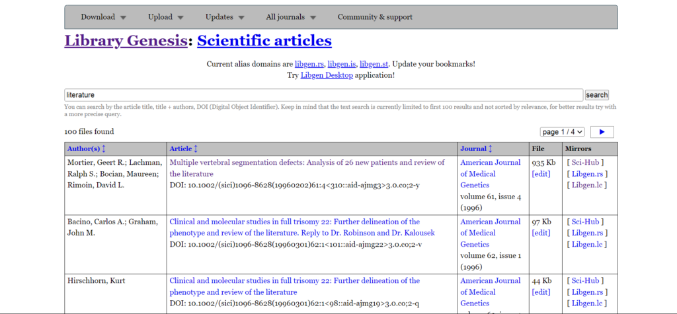The image size is (677, 314).
Task: Open Sci-Hub mirror for Mortier article
Action: click(x=585, y=162)
